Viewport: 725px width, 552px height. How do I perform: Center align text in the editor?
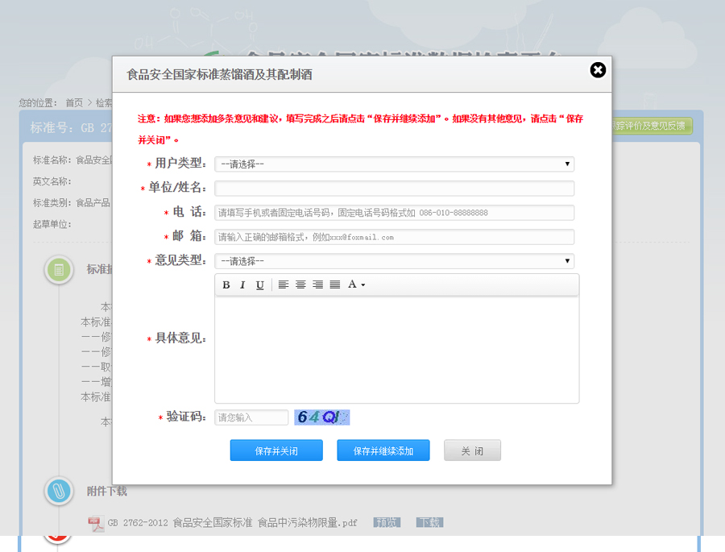pos(300,285)
